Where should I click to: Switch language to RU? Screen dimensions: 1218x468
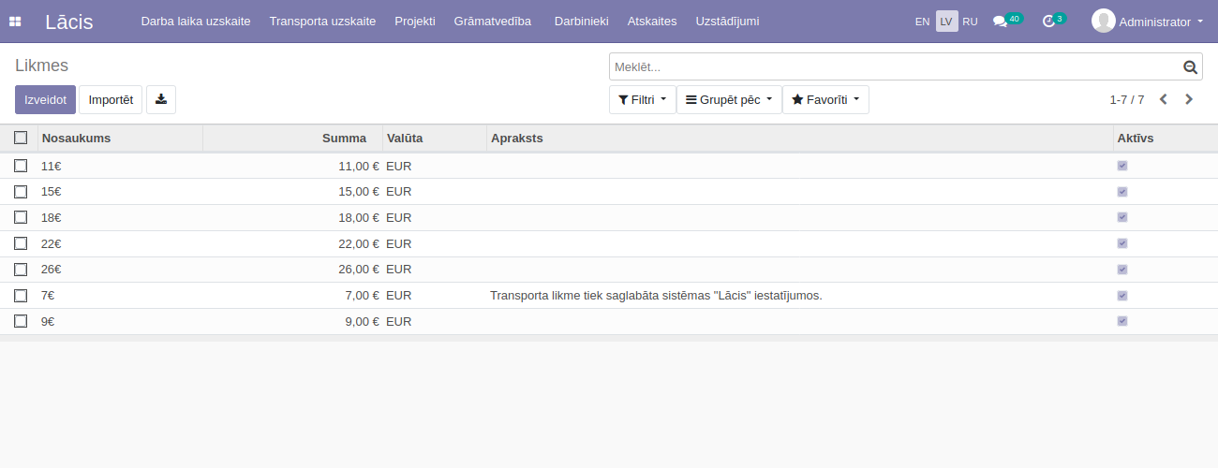970,22
